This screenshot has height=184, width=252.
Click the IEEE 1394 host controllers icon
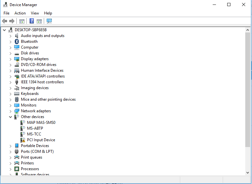(16, 82)
